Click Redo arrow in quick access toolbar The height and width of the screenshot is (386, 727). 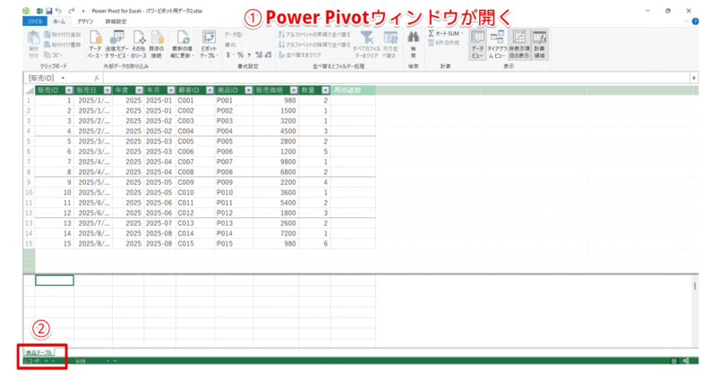tap(71, 11)
